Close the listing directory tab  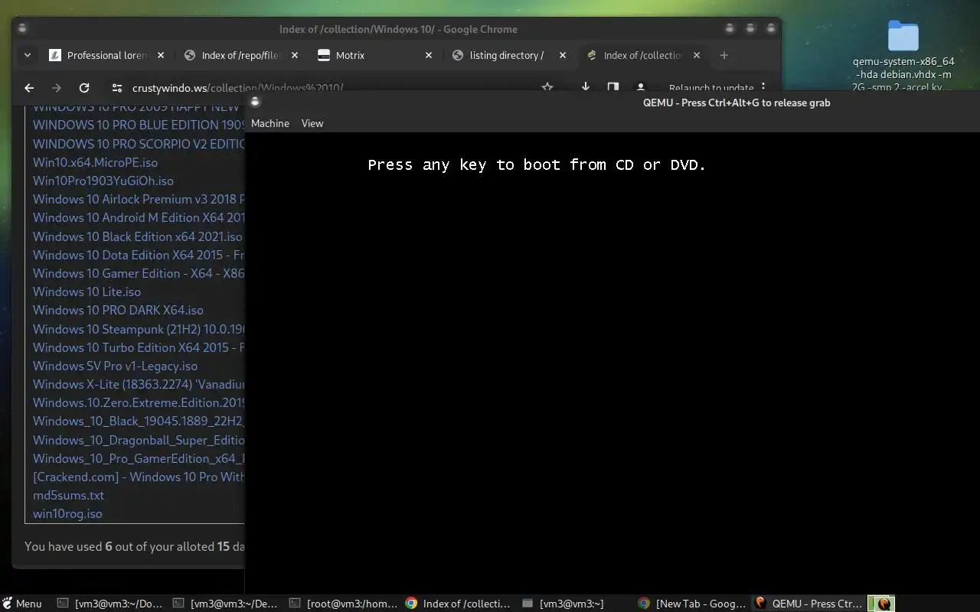pyautogui.click(x=563, y=55)
